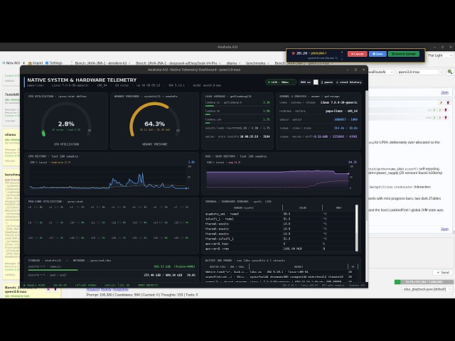Click the orange arrow icon in top message row

pos(441,103)
